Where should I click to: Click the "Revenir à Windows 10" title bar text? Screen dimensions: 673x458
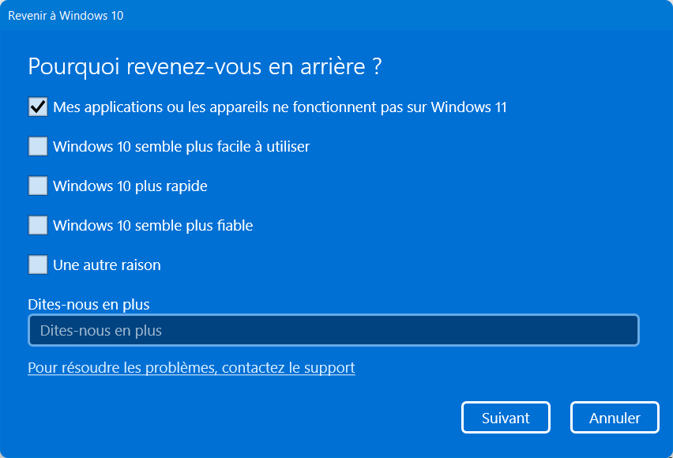(x=66, y=16)
